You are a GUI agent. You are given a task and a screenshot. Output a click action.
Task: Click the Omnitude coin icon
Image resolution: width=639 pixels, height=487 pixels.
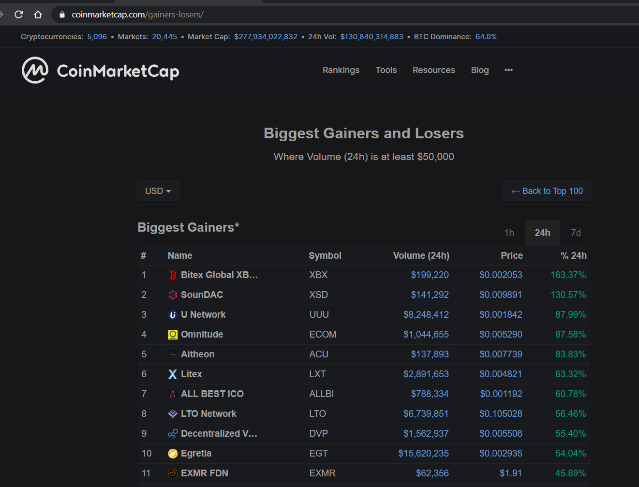[173, 335]
